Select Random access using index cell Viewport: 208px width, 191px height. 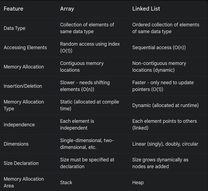(90, 47)
